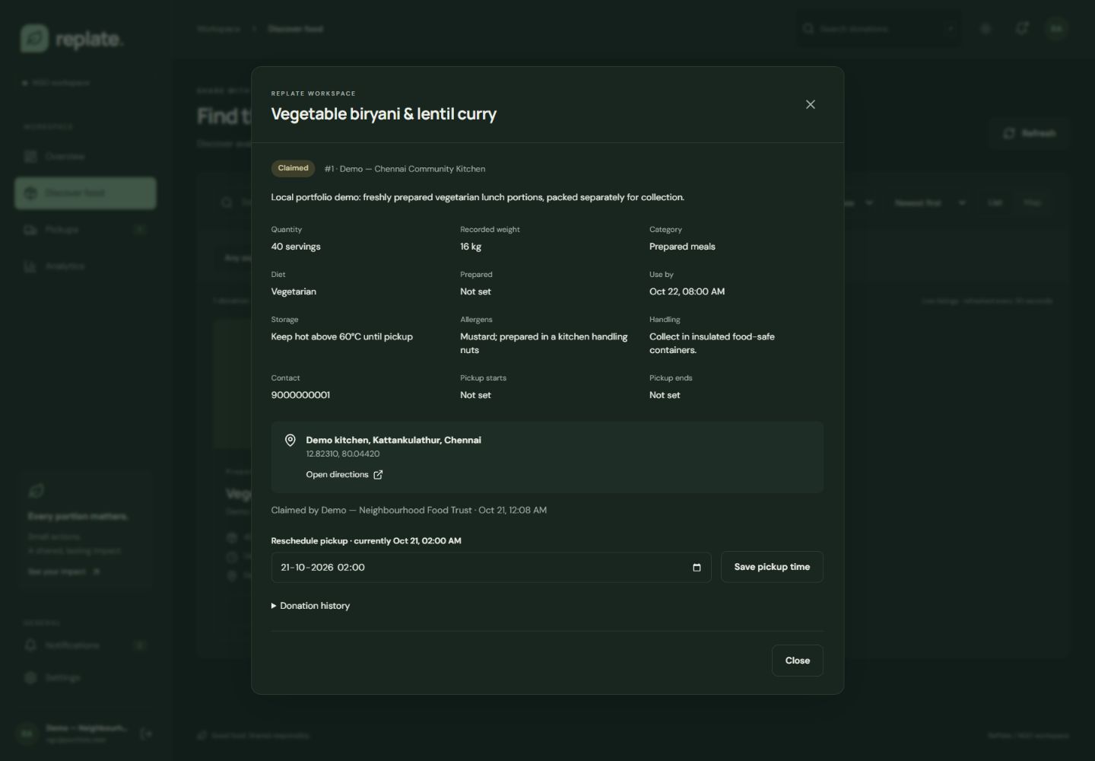Click the allergens text mentioning Mustard
Screen dimensions: 1095x761
pyautogui.click(x=544, y=343)
